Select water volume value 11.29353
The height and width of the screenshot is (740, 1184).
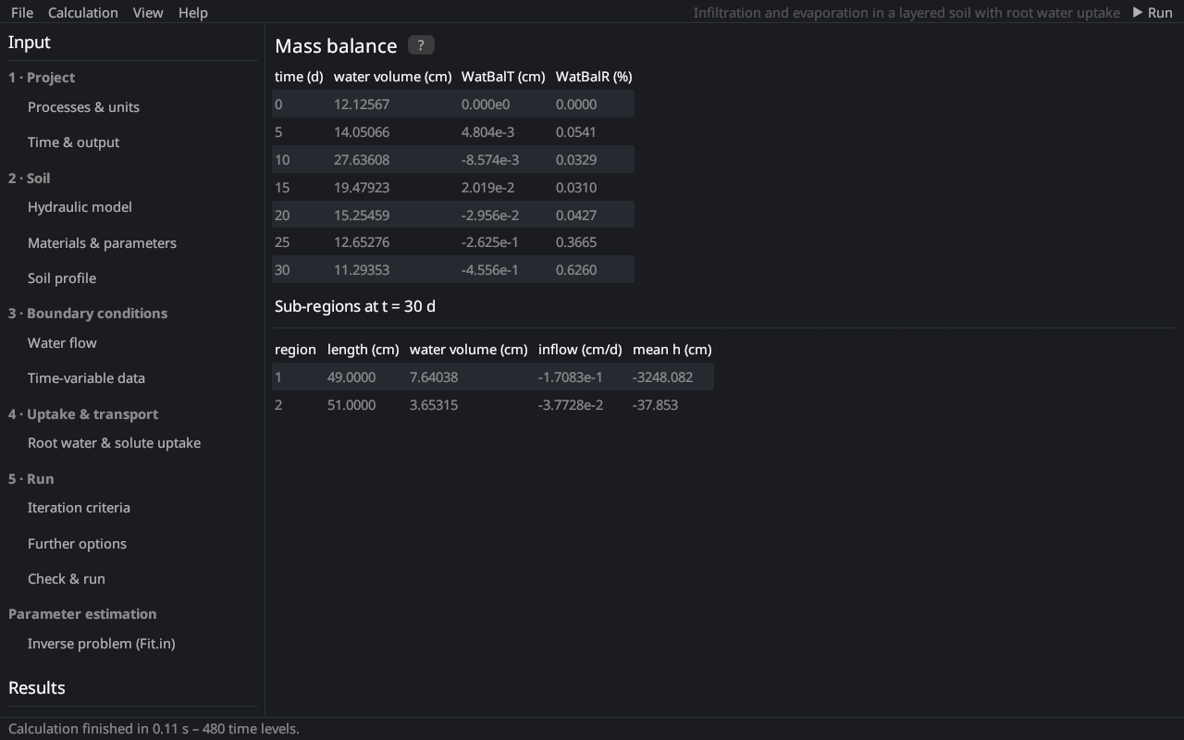(362, 270)
